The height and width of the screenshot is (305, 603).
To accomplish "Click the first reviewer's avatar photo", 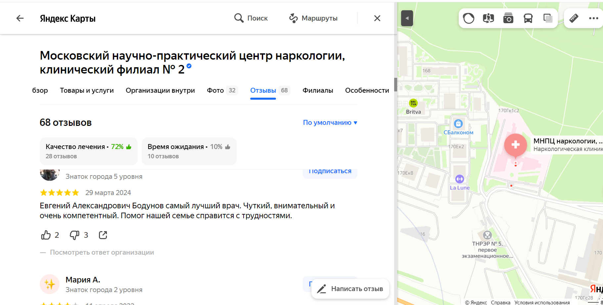I will tap(50, 175).
